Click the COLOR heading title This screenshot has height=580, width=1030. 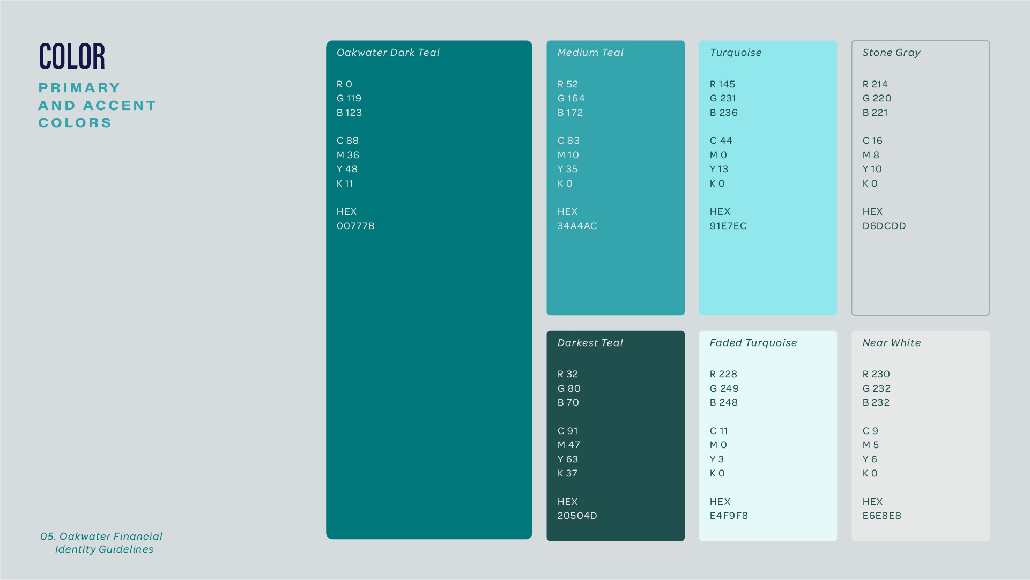pos(72,56)
